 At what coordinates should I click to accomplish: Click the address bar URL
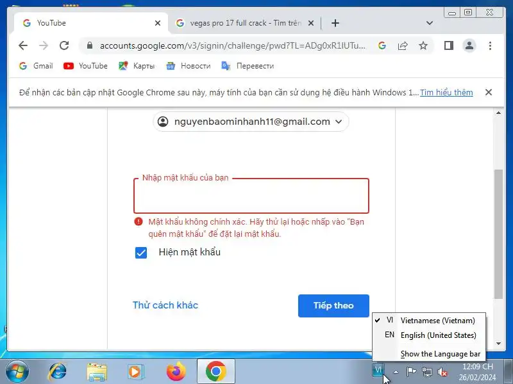click(233, 45)
